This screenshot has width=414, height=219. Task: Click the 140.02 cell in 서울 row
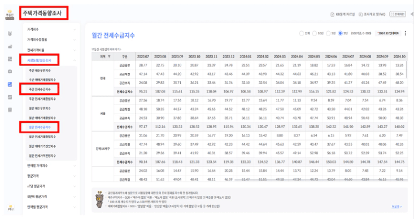click(x=399, y=126)
